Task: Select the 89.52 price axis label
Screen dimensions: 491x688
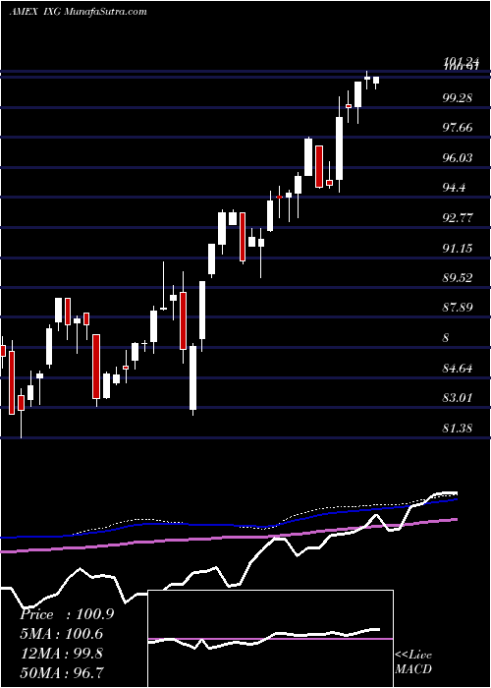Action: pyautogui.click(x=458, y=278)
